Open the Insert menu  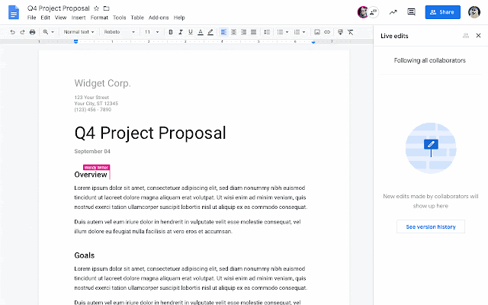(x=79, y=18)
